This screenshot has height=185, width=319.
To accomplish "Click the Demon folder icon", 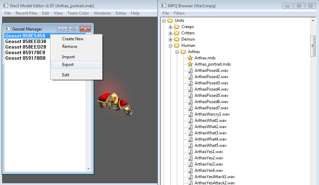I will 177,39.
